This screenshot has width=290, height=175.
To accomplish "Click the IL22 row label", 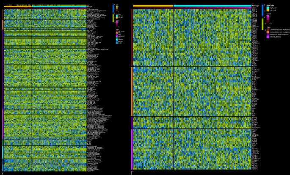I will click(254, 92).
